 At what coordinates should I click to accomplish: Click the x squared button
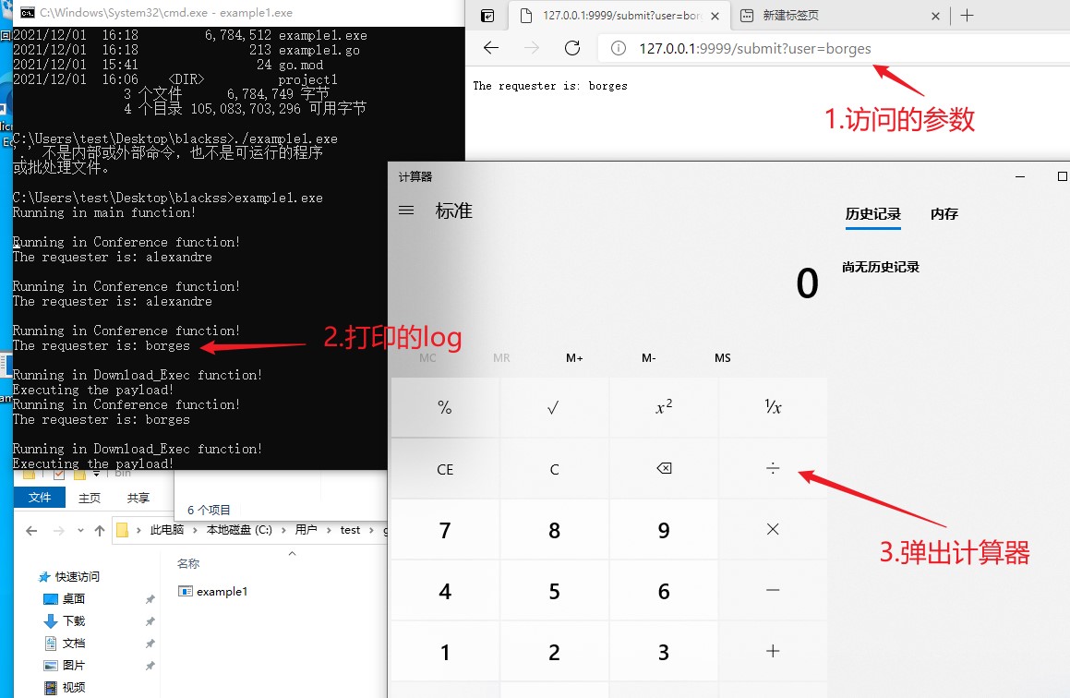(x=663, y=407)
